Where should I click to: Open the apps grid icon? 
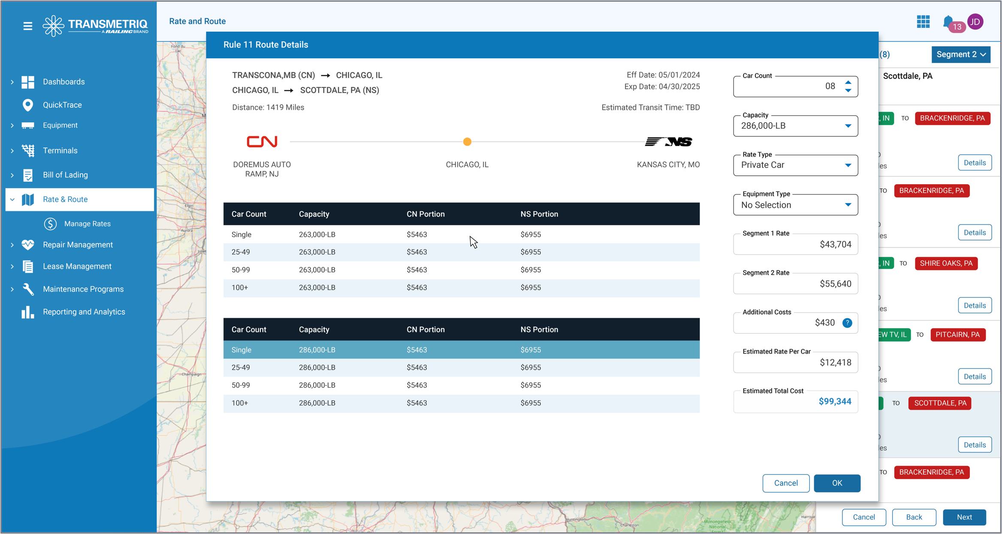click(923, 21)
